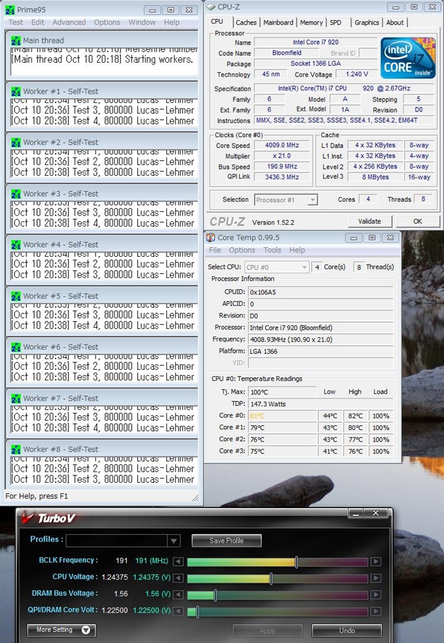Open the File menu in Core Temp
Viewport: 444px width, 643px height.
click(x=215, y=250)
